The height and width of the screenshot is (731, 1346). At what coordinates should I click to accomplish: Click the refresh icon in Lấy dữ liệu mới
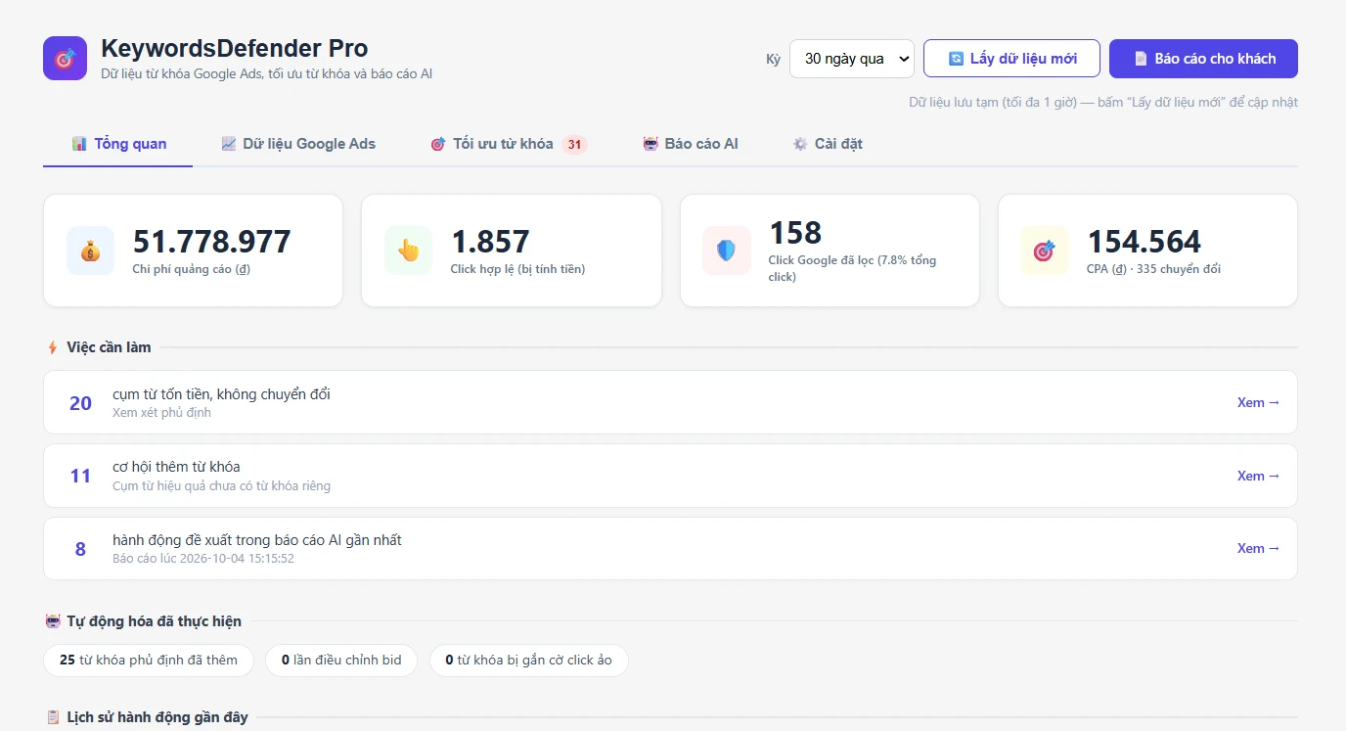point(956,59)
